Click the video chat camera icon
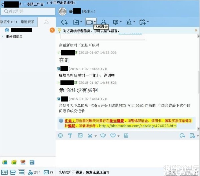This screenshot has width=200, height=176. pos(90,22)
